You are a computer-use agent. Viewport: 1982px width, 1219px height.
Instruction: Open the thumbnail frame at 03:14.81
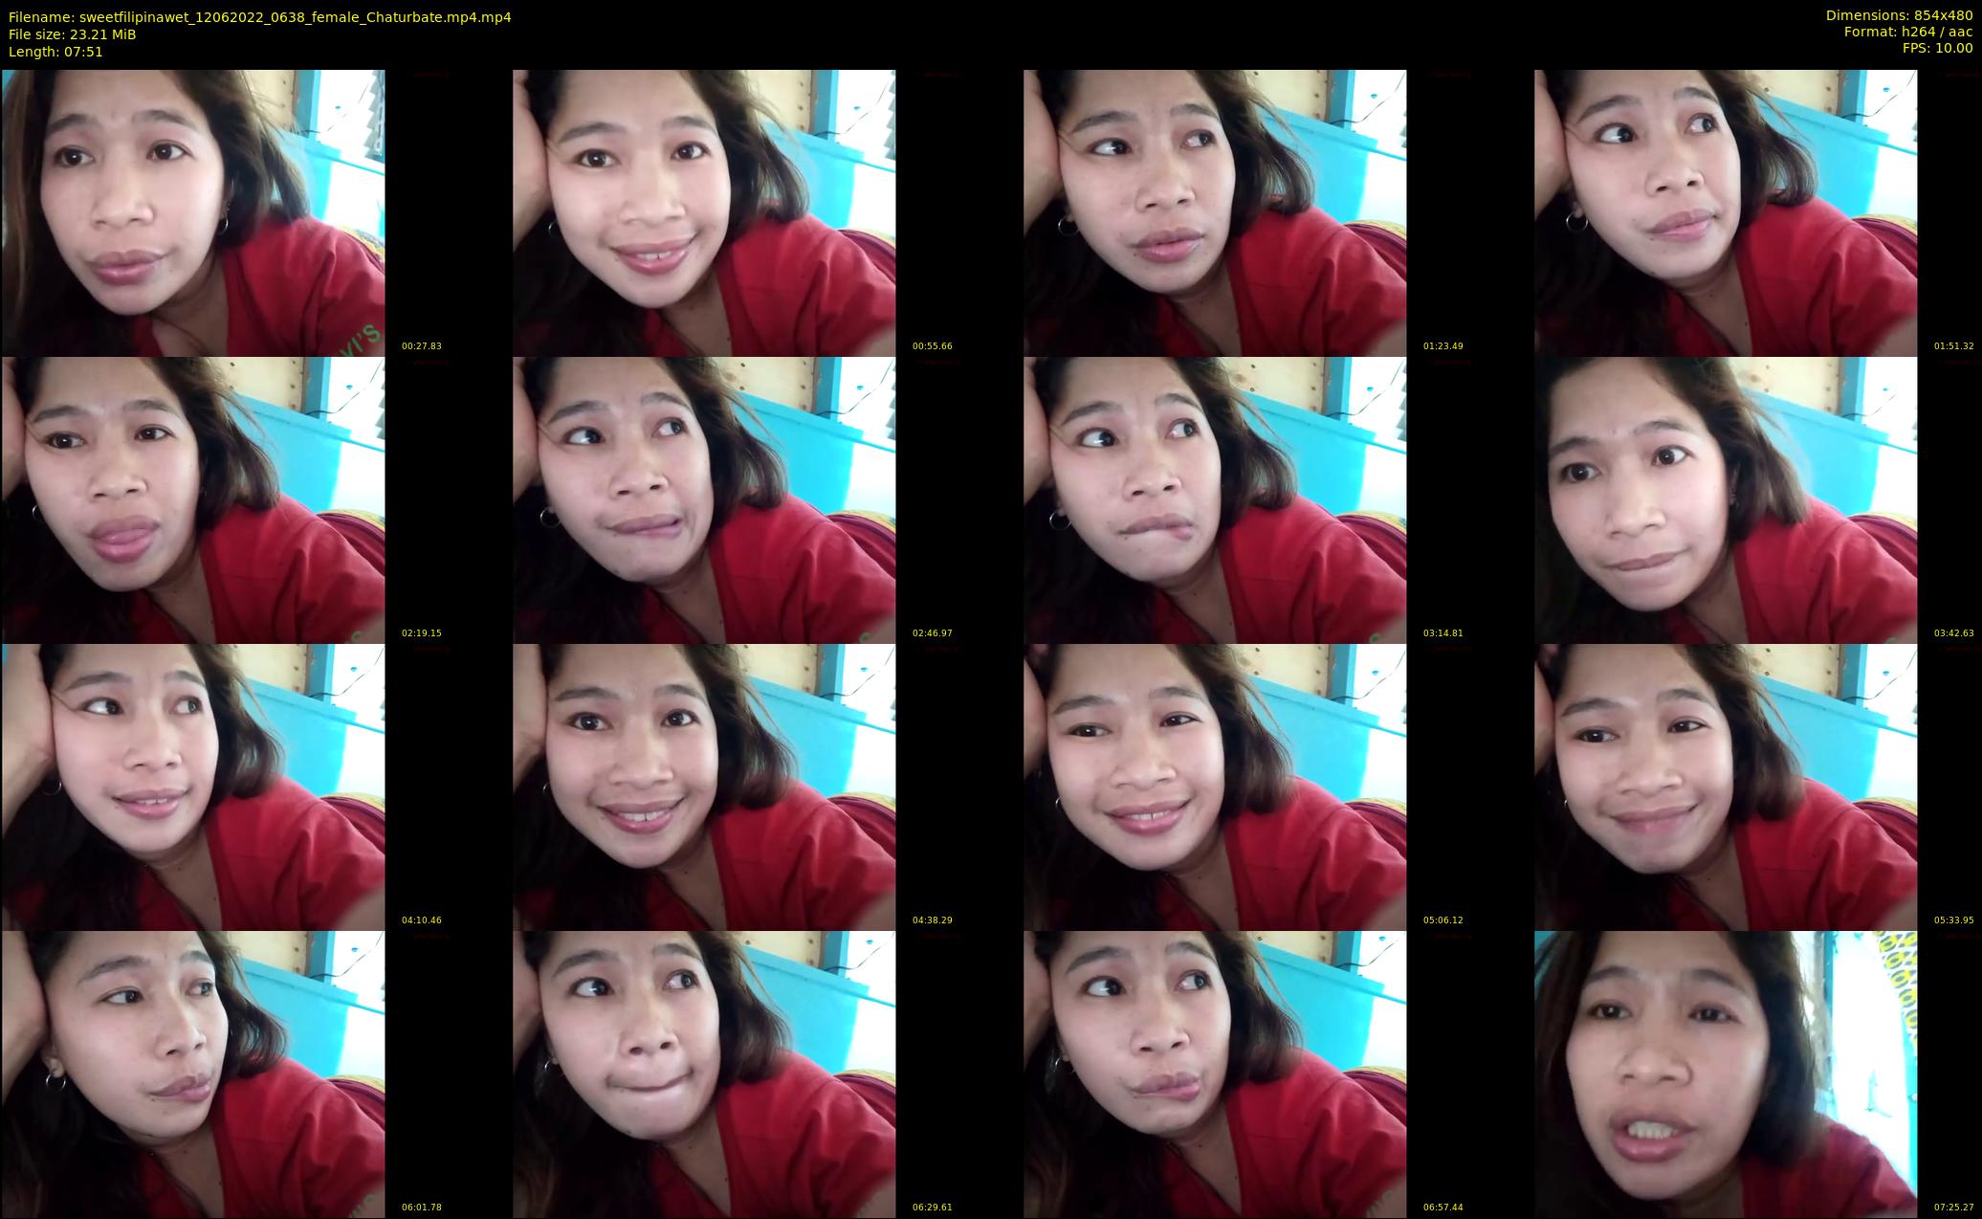point(1215,499)
